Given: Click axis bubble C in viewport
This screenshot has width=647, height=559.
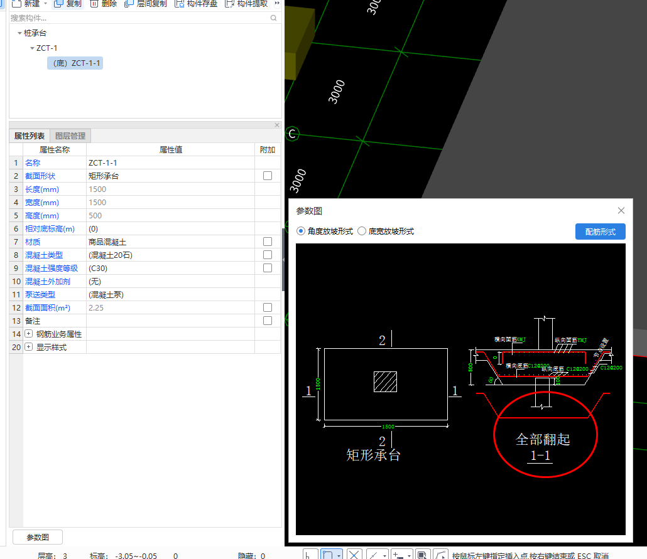Looking at the screenshot, I should [x=291, y=134].
